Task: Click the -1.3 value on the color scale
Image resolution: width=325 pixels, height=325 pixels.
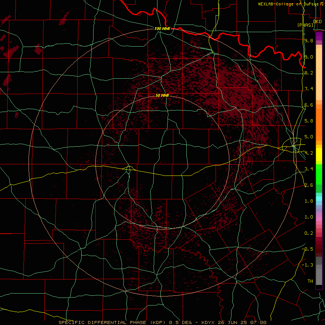Action: coord(307,265)
